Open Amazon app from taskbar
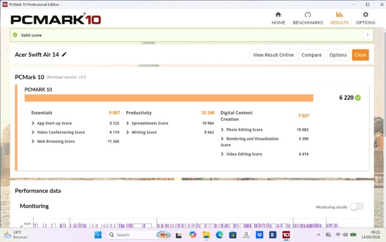The width and height of the screenshot is (386, 242). point(246,235)
